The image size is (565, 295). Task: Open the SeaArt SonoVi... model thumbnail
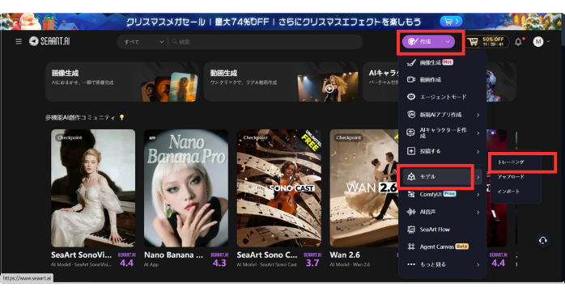tap(93, 188)
